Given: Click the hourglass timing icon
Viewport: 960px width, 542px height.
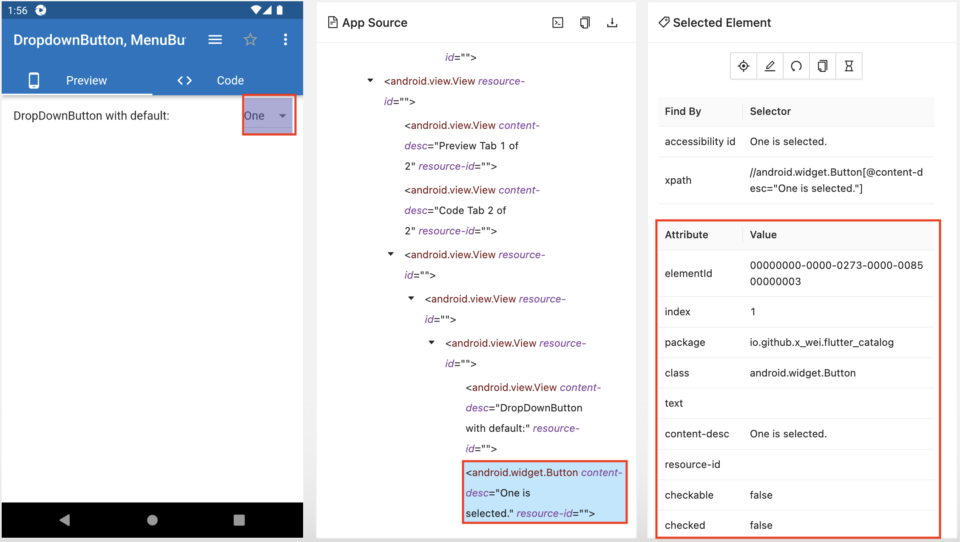Looking at the screenshot, I should point(849,66).
